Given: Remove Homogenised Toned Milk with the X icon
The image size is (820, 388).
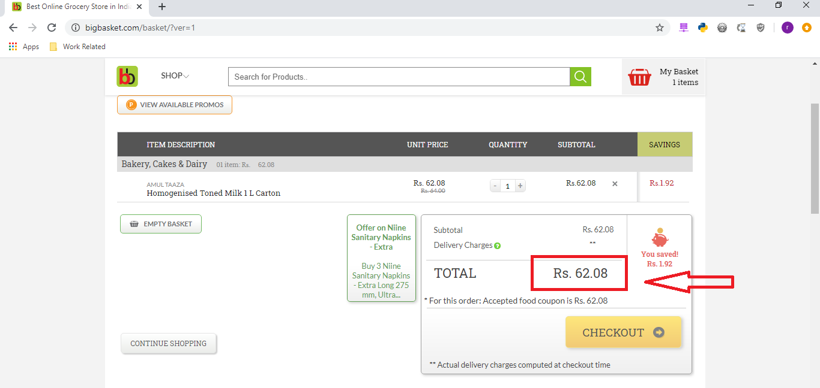Looking at the screenshot, I should [615, 184].
